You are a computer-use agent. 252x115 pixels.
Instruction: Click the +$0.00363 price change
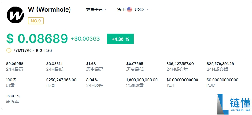[85, 39]
